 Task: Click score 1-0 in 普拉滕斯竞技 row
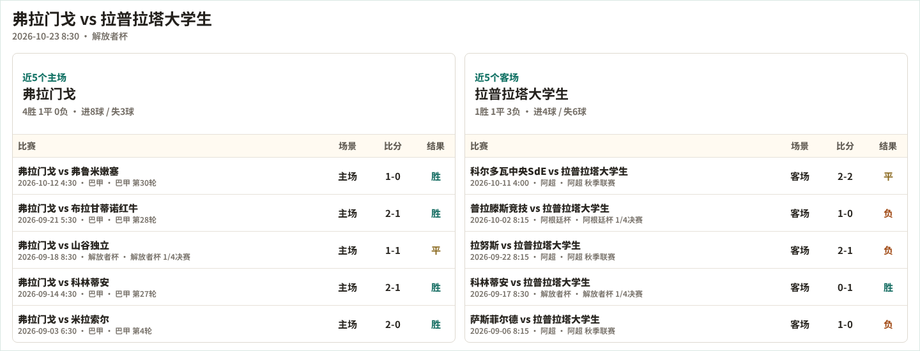[845, 214]
